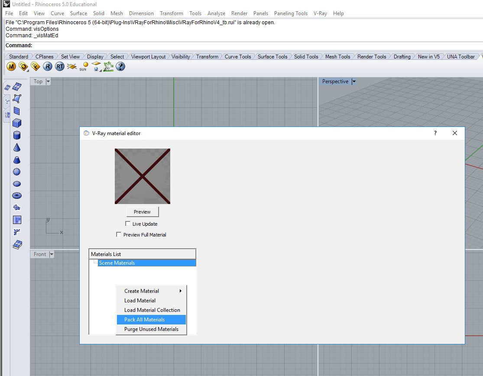Launch V-Ray RT real-time render icon
The image size is (483, 376).
point(60,67)
